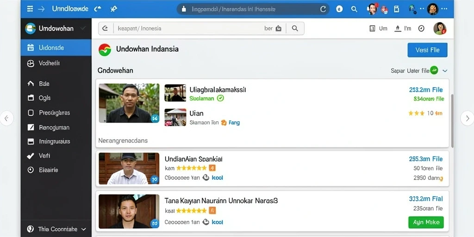Click the star rating in UndlanAian Spankiai row
Image resolution: width=474 pixels, height=237 pixels.
[191, 168]
